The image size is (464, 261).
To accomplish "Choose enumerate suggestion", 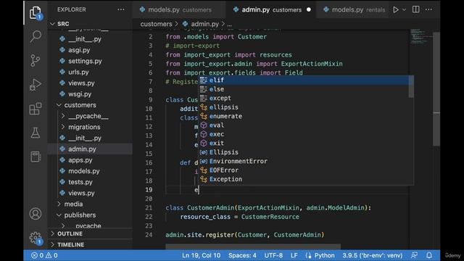I will (304, 116).
